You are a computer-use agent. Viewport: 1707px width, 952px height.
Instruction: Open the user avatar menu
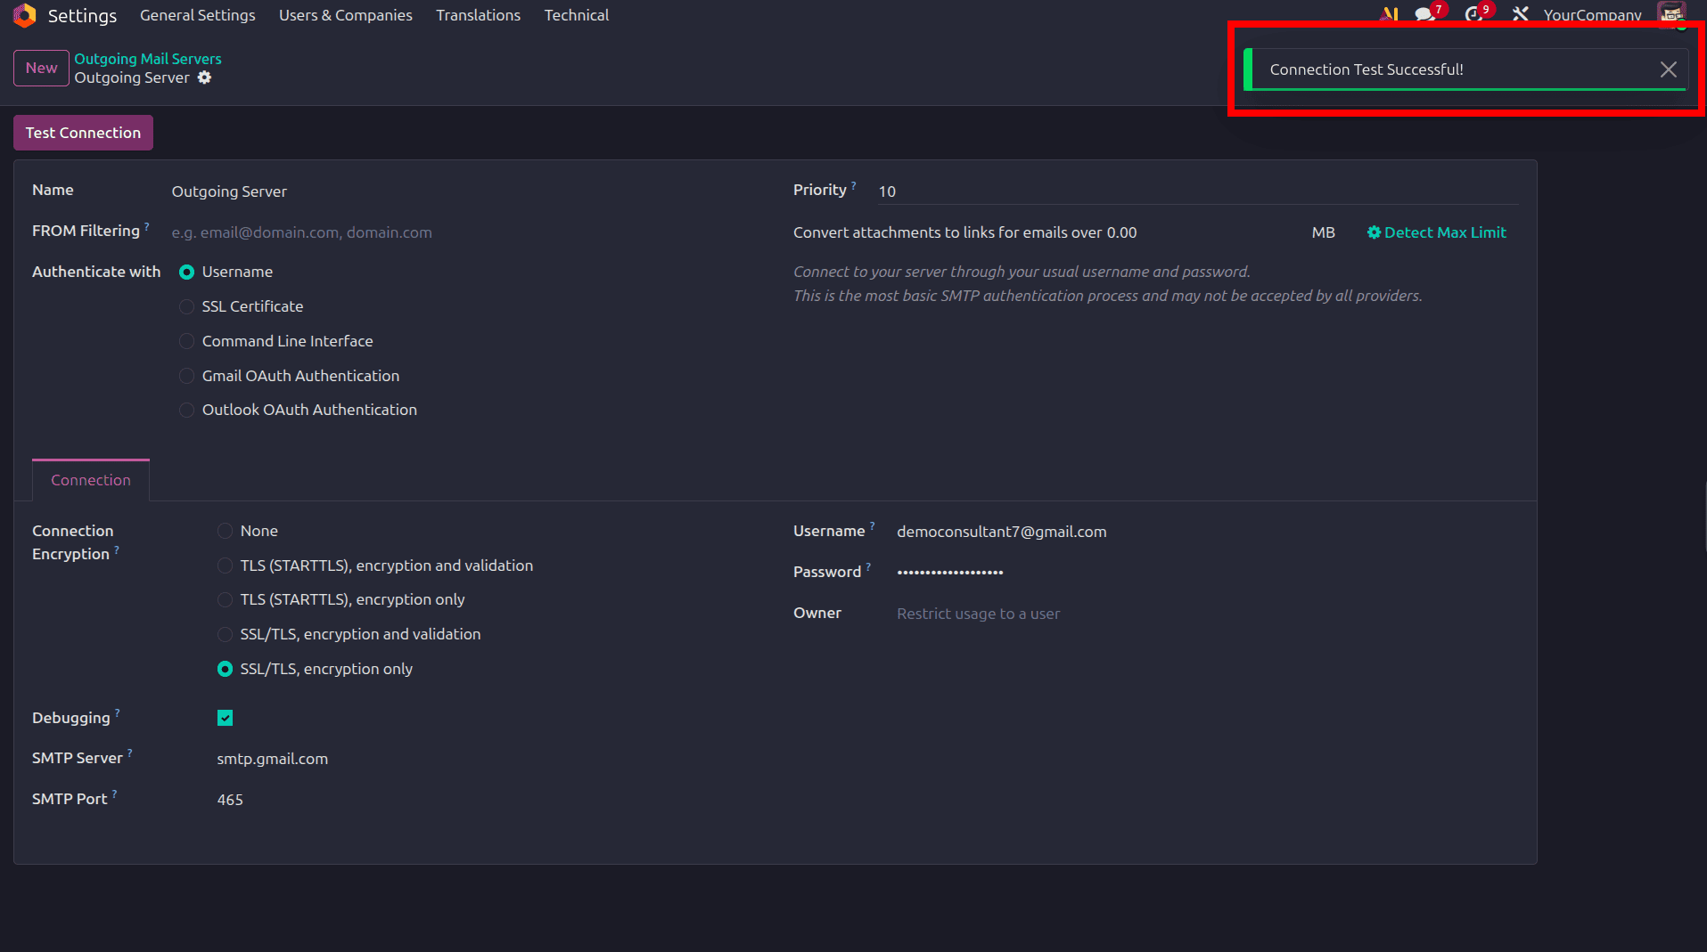coord(1671,14)
